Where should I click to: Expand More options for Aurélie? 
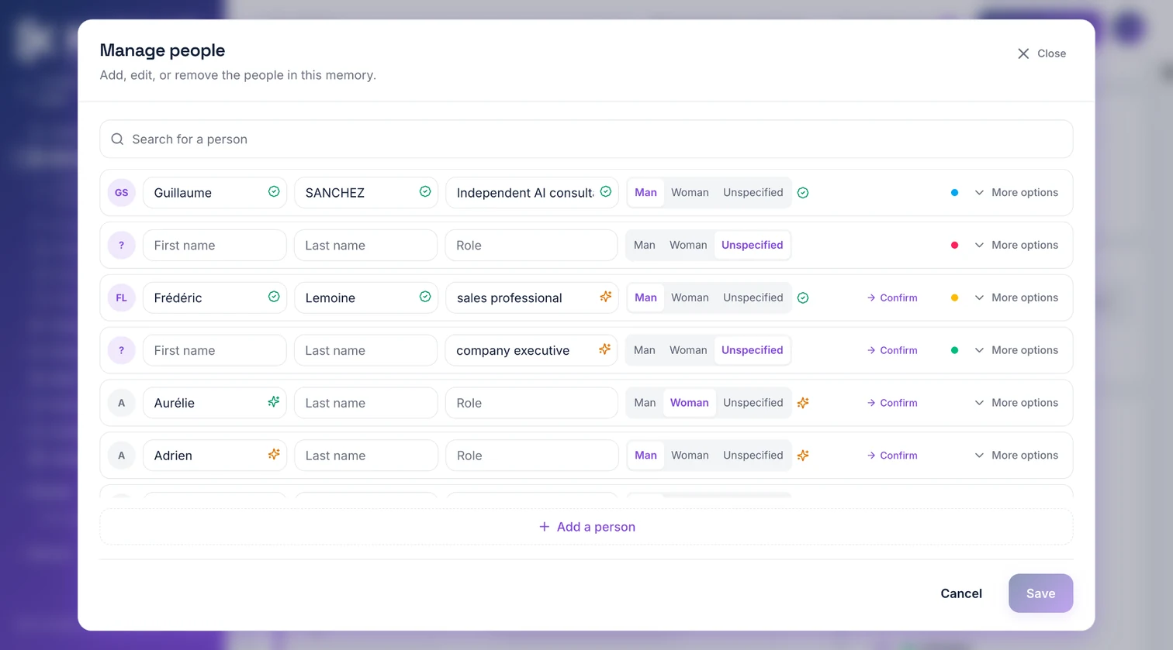tap(1016, 403)
